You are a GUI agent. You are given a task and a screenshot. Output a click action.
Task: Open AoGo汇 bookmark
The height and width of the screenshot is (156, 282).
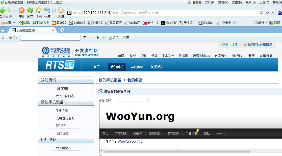[132, 23]
